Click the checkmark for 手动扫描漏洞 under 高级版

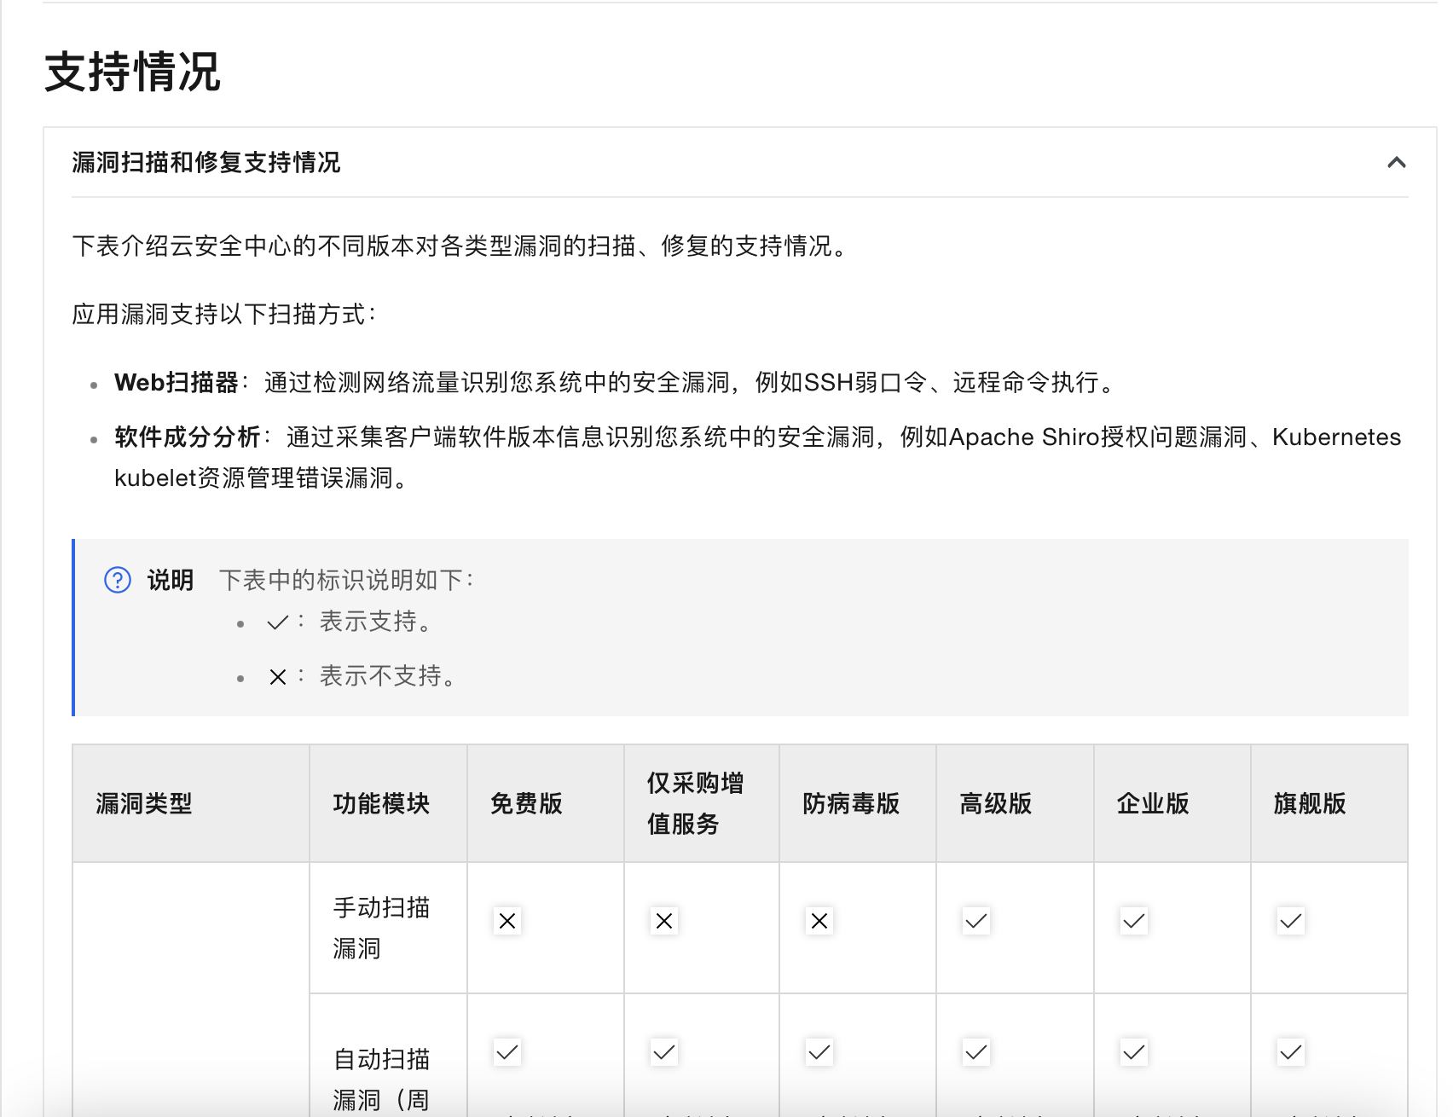976,921
